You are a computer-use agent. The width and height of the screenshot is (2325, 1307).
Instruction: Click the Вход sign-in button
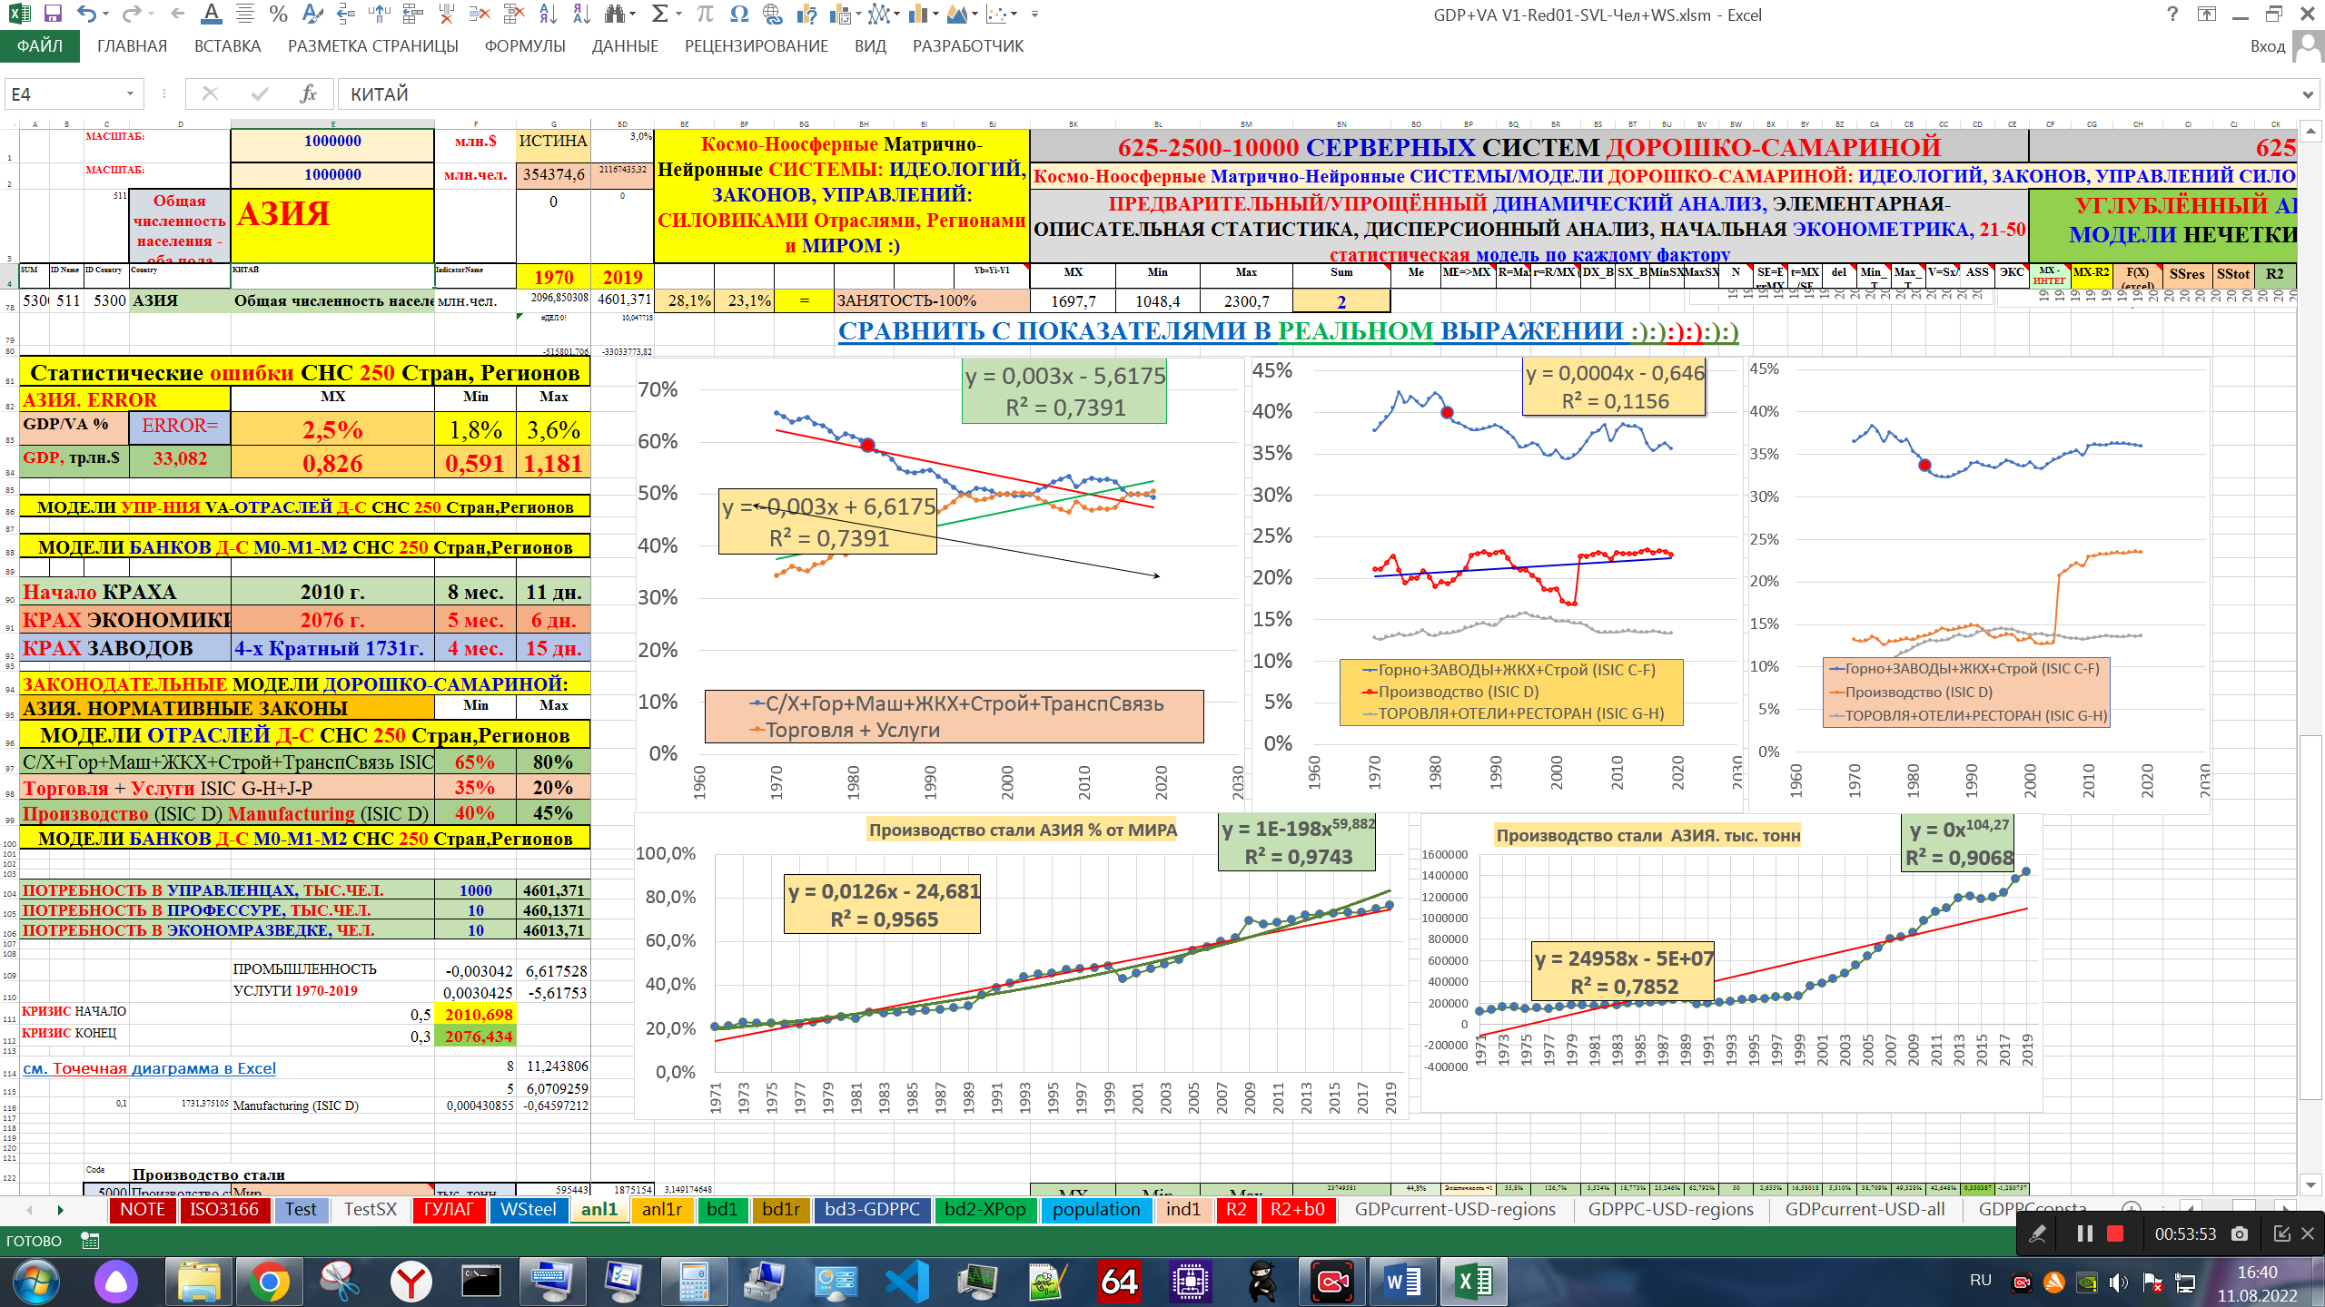click(2267, 46)
